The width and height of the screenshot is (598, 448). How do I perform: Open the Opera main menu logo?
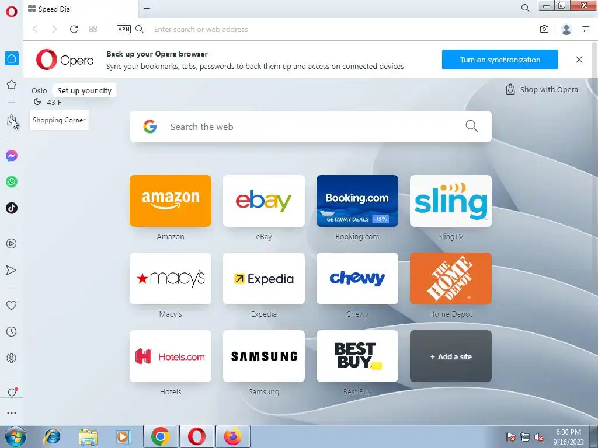[12, 11]
